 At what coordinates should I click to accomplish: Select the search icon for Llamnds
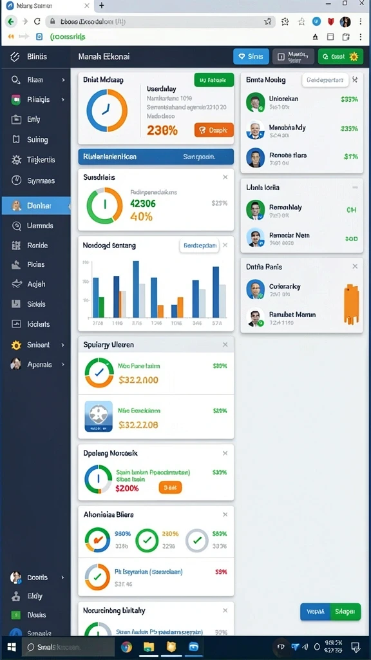16,226
